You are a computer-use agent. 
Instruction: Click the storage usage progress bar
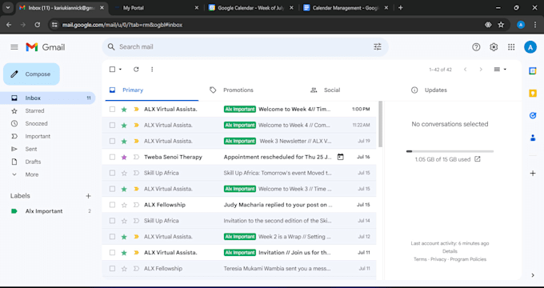click(450, 151)
